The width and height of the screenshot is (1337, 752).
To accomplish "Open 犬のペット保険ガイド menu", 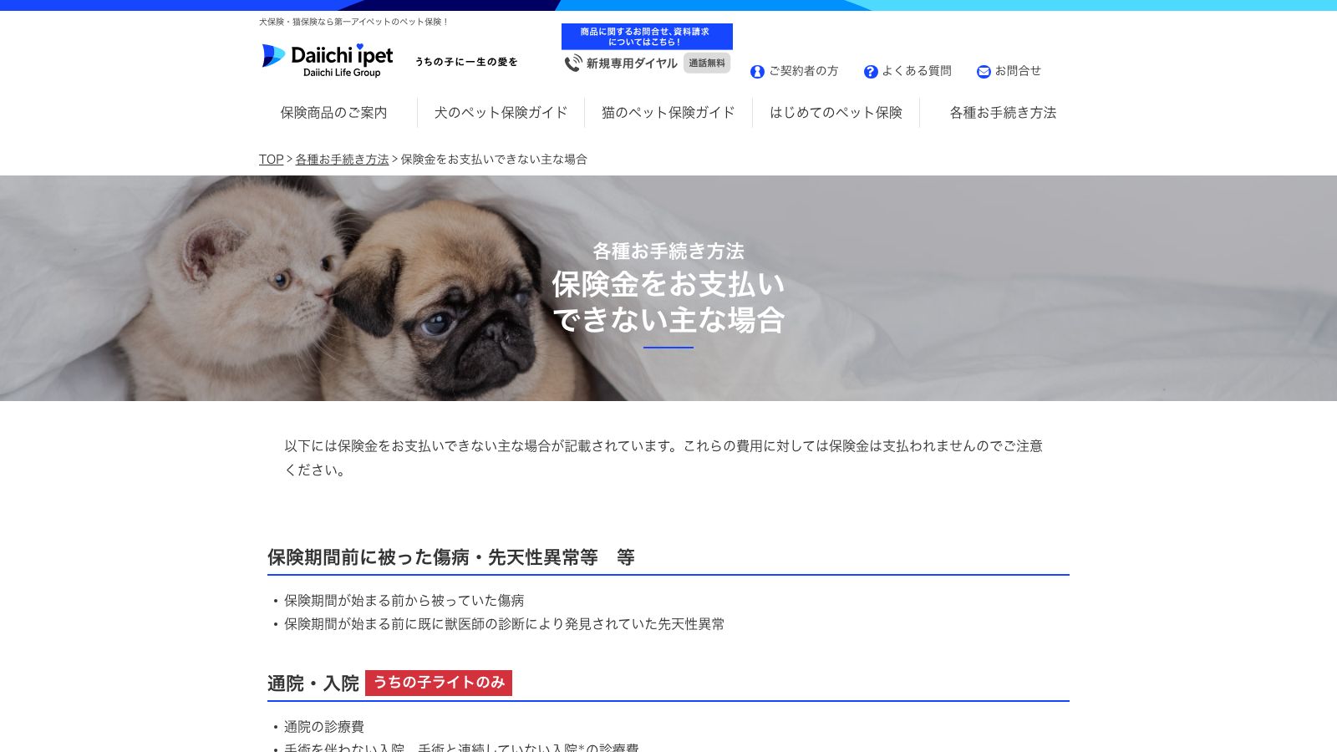I will (501, 113).
